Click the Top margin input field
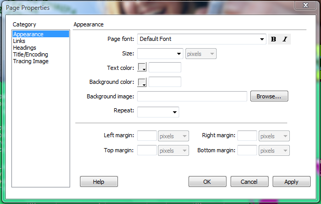 click(147, 150)
